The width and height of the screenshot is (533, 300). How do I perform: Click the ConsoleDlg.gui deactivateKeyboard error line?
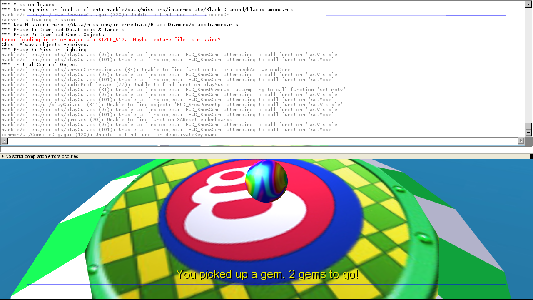[x=110, y=135]
